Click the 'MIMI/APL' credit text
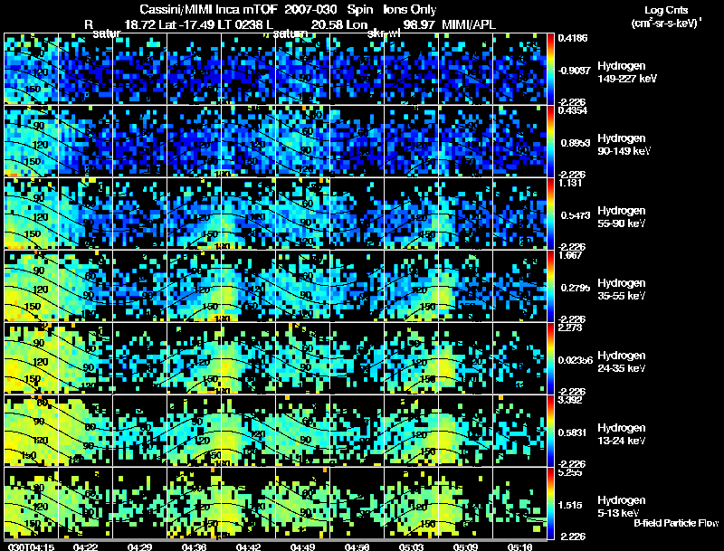Viewport: 724px width, 551px height. (469, 24)
